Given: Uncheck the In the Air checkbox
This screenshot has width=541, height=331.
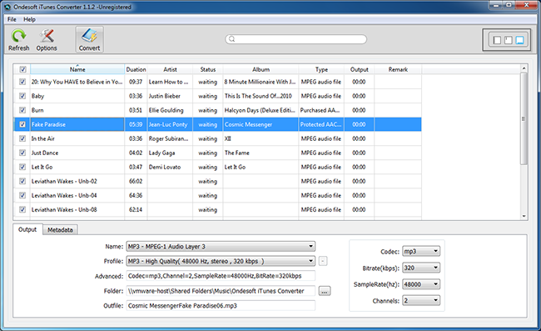Looking at the screenshot, I should pyautogui.click(x=22, y=138).
